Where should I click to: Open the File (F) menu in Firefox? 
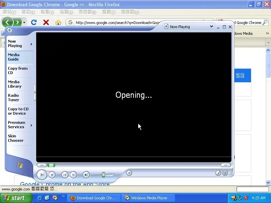pos(9,12)
